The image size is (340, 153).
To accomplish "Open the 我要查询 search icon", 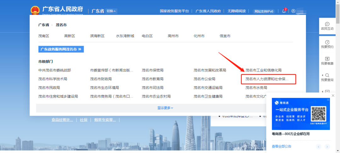I will point(327,77).
